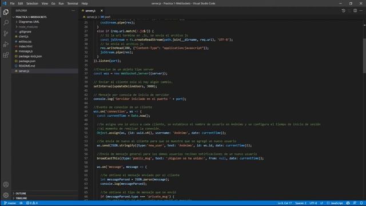Screen dimensions: 366x206
Task: Open the Search view in activity bar
Action: pos(6,23)
